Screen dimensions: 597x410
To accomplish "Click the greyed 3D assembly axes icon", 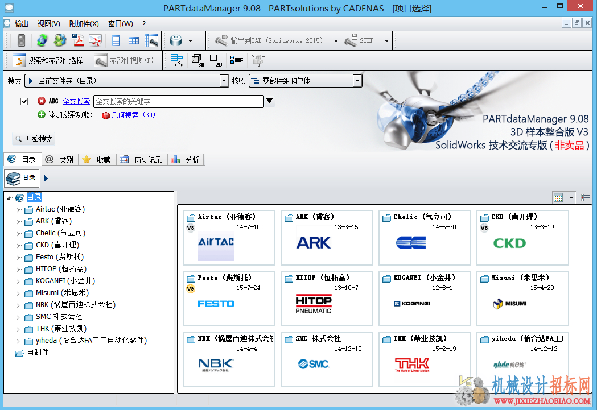I will 258,60.
